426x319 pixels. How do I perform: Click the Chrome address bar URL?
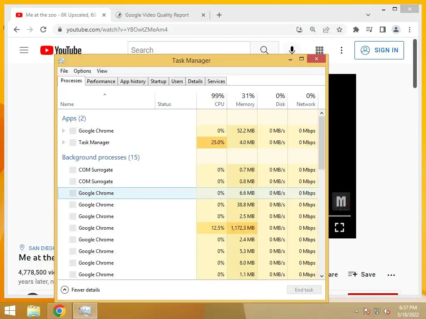(117, 29)
